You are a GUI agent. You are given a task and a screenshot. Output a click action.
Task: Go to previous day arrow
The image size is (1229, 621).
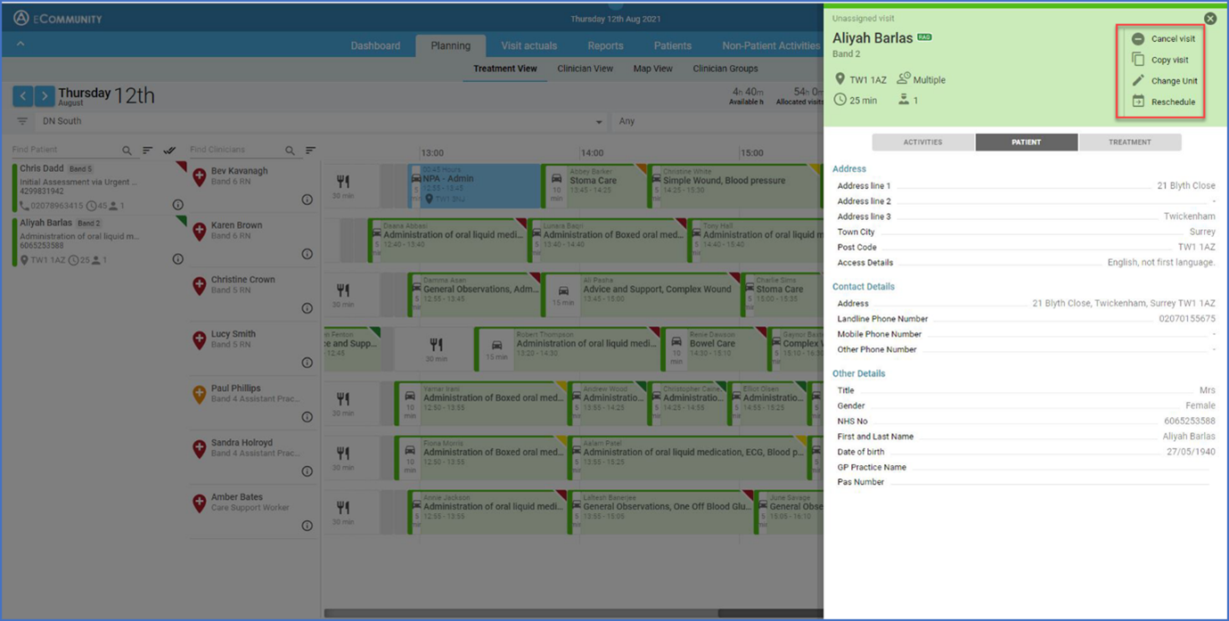tap(23, 95)
